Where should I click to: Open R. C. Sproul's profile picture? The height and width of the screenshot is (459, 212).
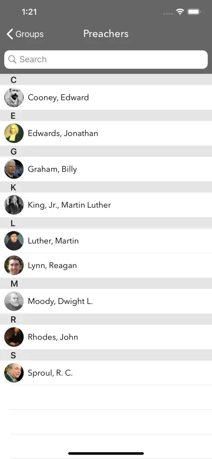tap(14, 373)
